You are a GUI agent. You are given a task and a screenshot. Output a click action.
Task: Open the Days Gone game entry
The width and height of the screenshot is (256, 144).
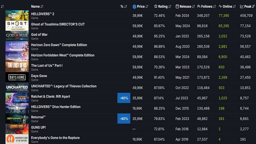coord(39,76)
